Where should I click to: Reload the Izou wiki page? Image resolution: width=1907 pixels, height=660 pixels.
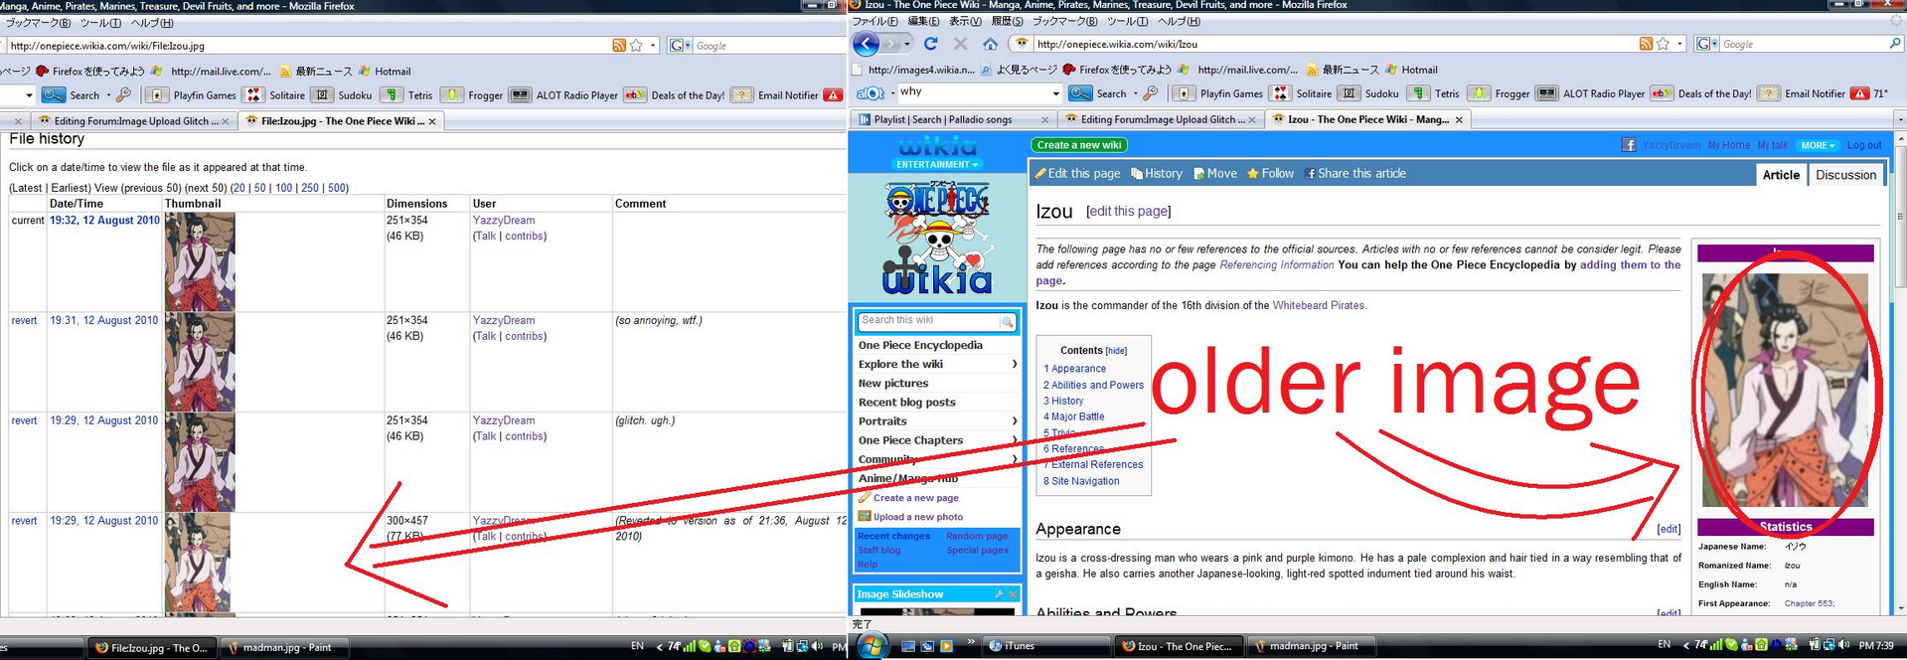(x=931, y=44)
